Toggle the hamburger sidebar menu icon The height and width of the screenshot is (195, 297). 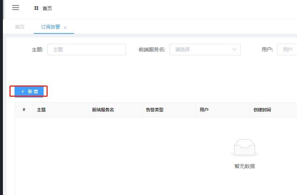click(16, 8)
